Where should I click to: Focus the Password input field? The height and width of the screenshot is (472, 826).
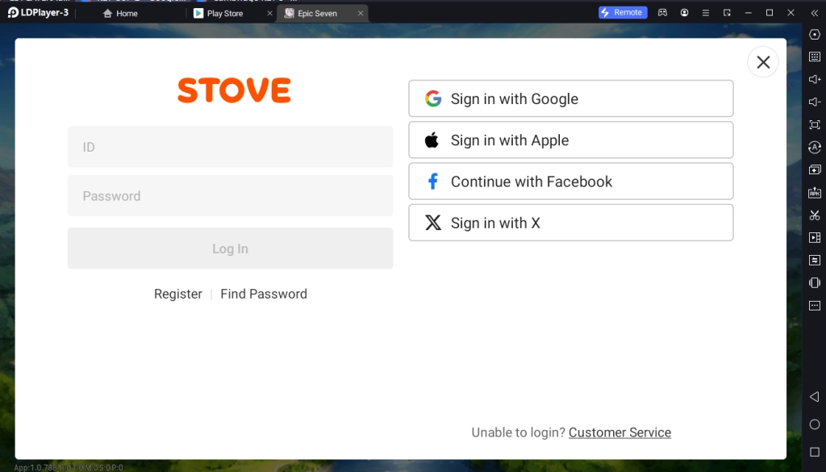[230, 195]
